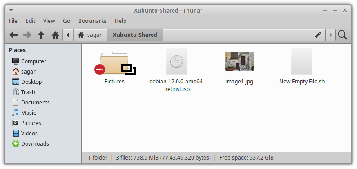
Task: Go to parent folder using up arrow
Action: [41, 35]
